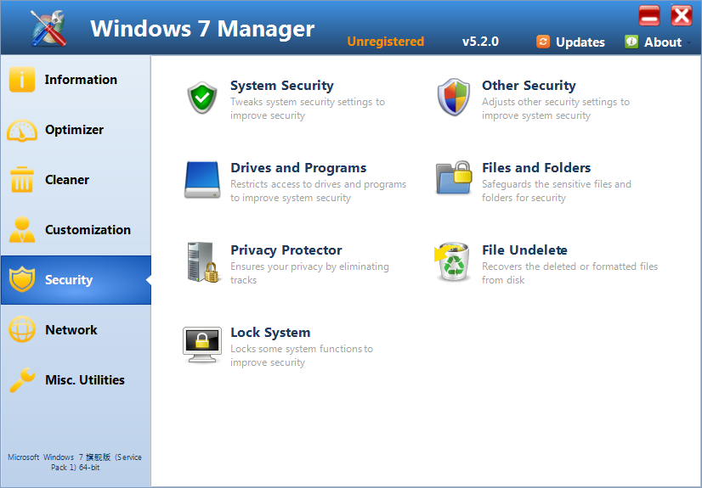Click the blue drive Drives and Programs icon

point(202,180)
